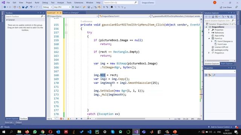Collapse the try block outline at line 157

(x=66, y=33)
